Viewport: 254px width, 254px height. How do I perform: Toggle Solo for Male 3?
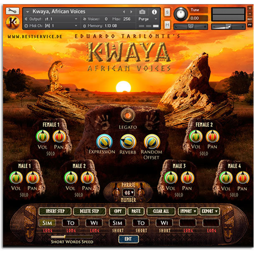(179, 195)
